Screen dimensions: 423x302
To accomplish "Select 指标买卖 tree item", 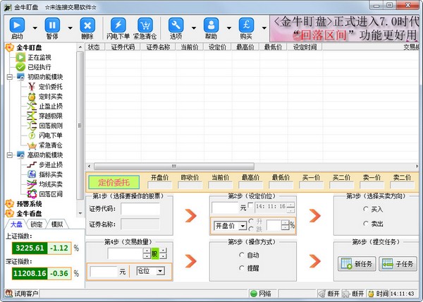I will 51,174.
